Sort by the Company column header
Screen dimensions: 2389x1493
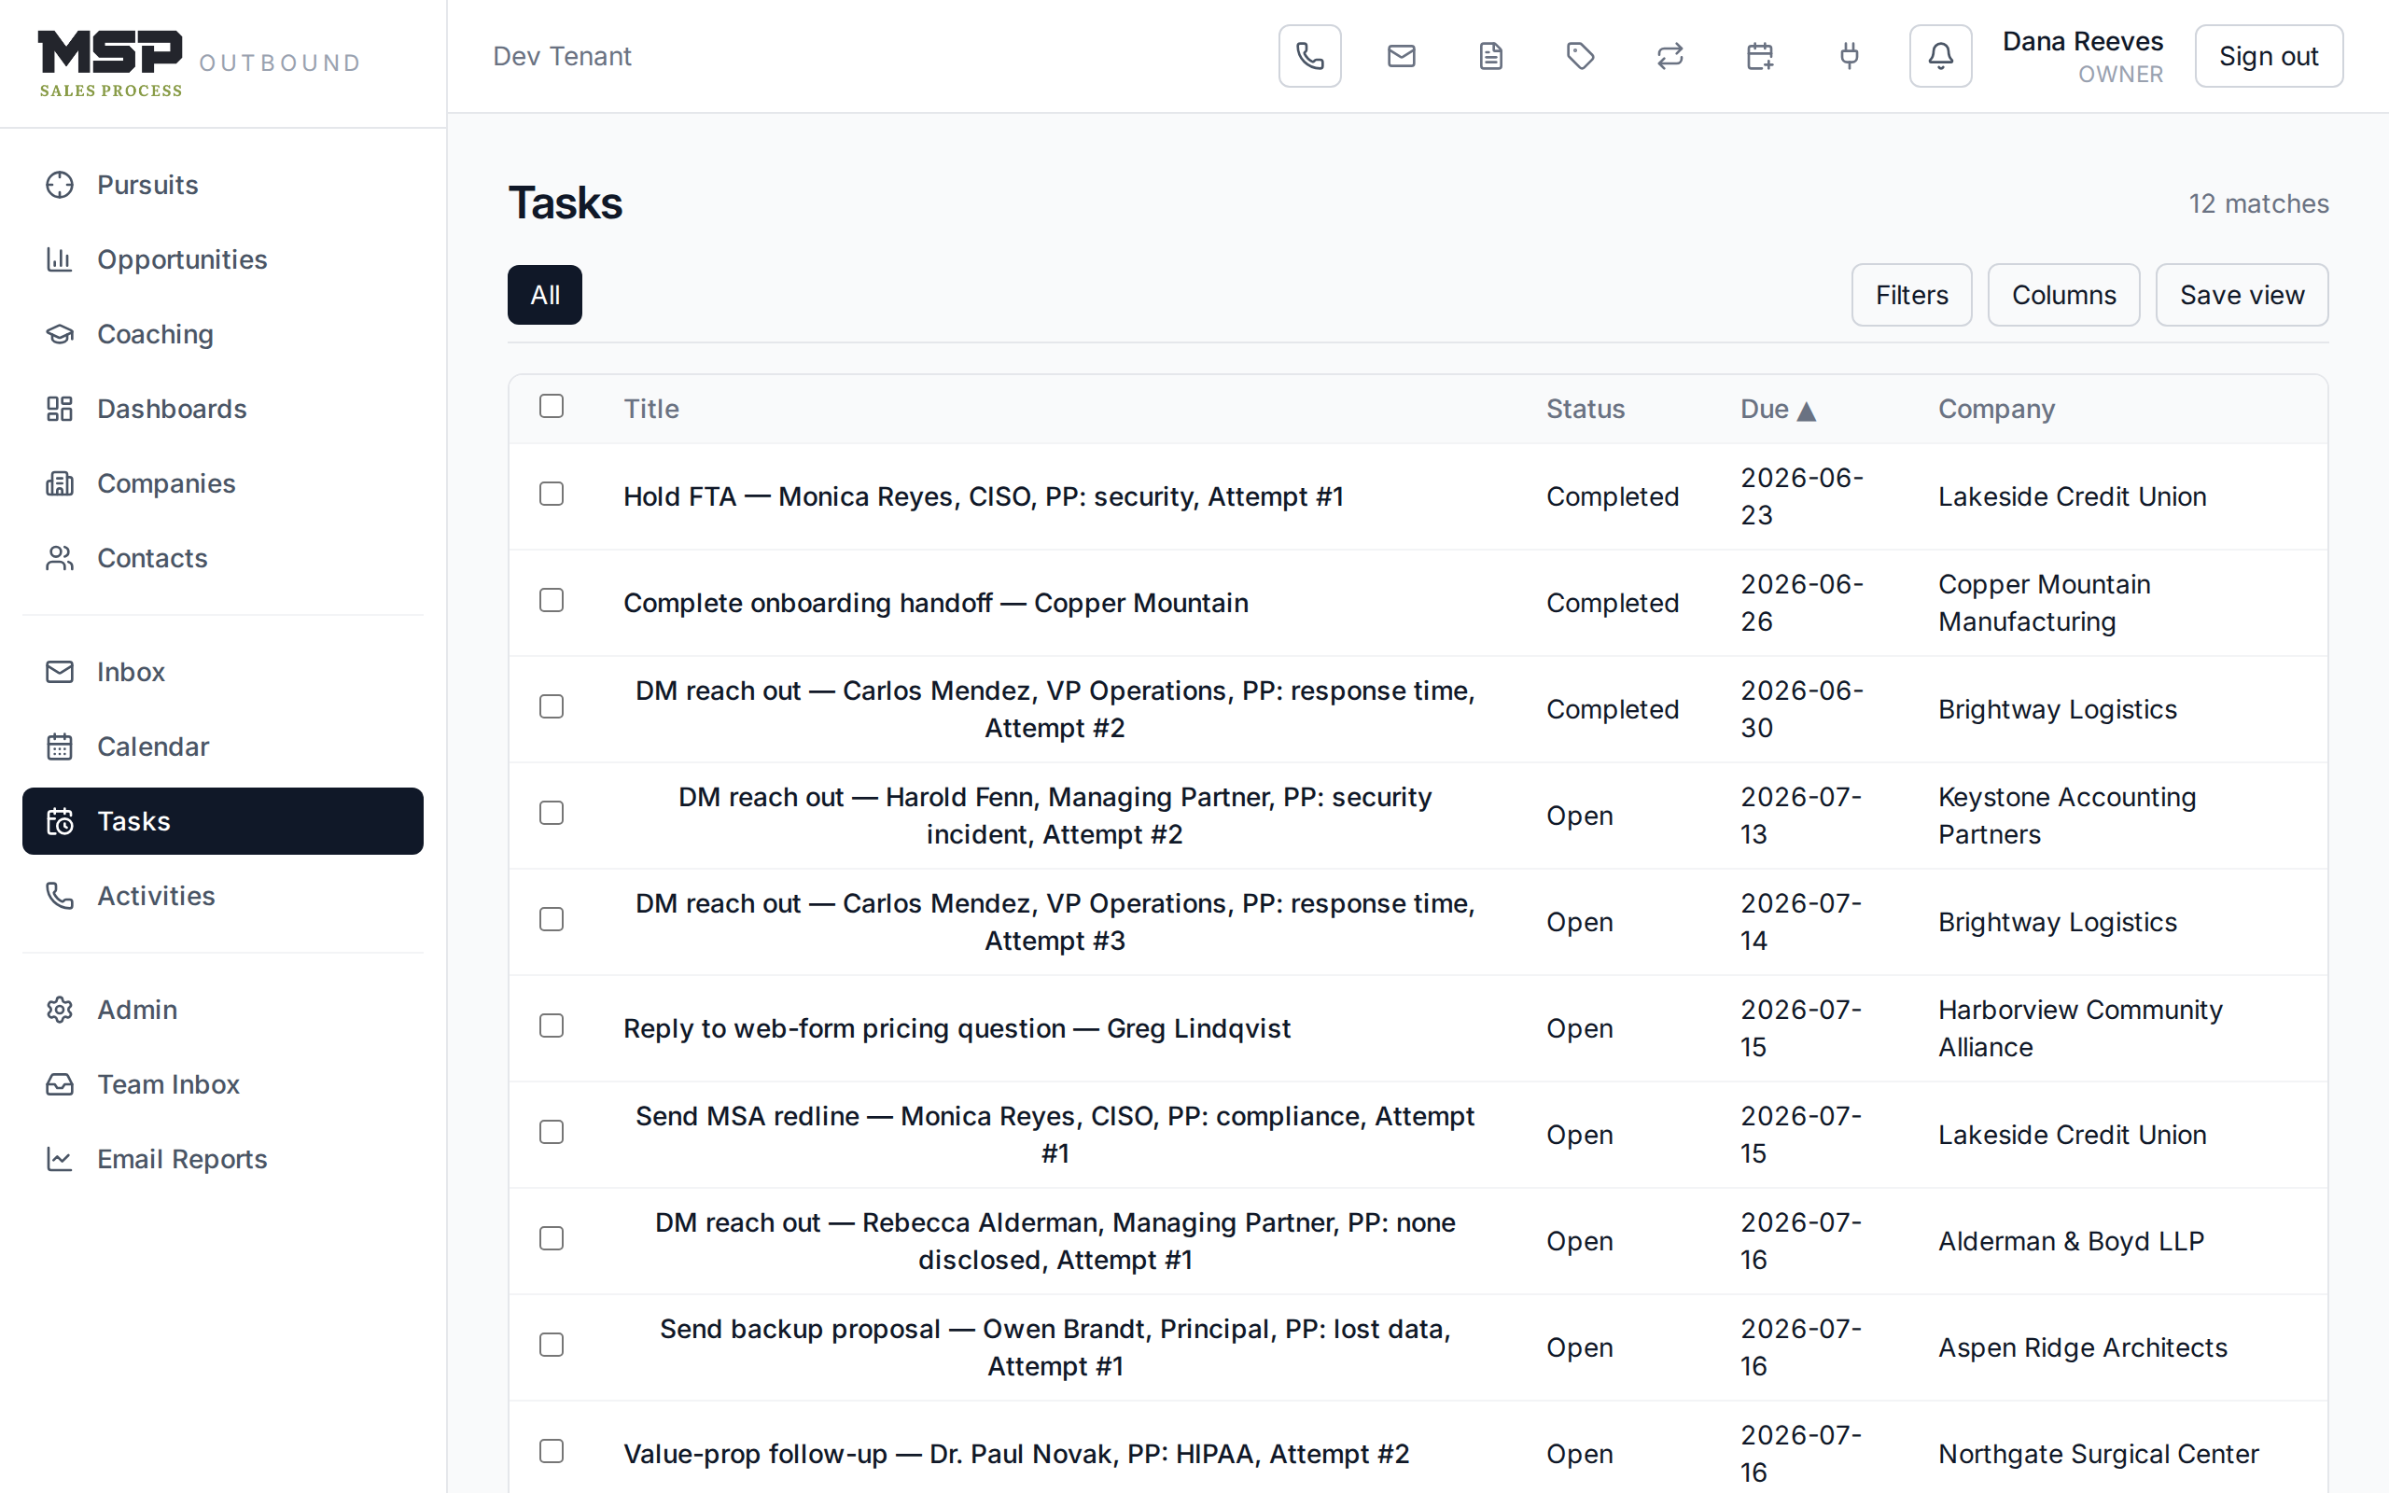(x=1996, y=409)
